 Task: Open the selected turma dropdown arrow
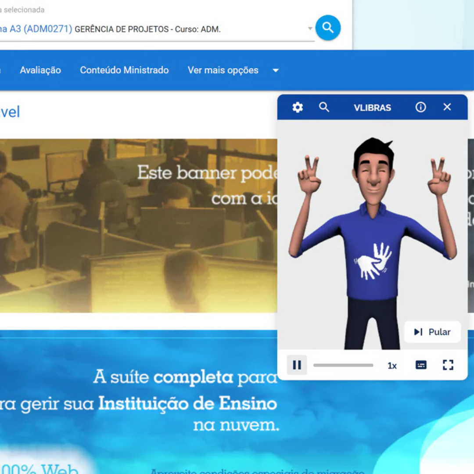(310, 29)
